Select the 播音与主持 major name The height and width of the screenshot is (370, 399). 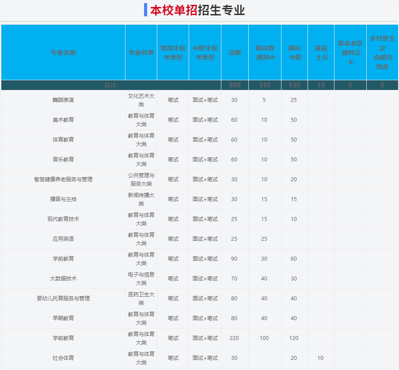(63, 199)
